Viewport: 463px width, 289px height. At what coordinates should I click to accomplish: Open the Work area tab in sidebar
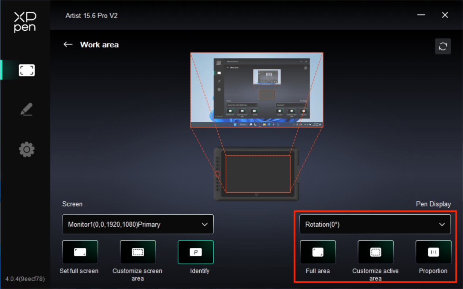click(27, 70)
